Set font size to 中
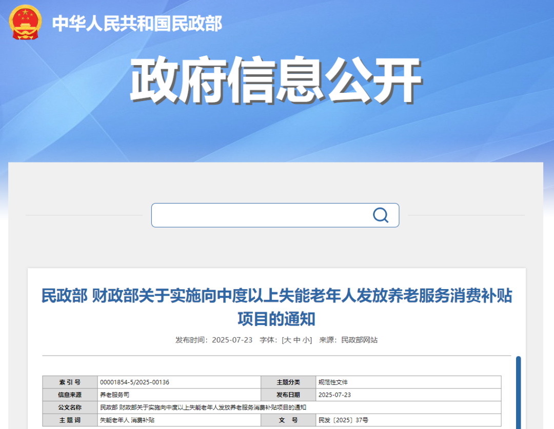 [296, 340]
